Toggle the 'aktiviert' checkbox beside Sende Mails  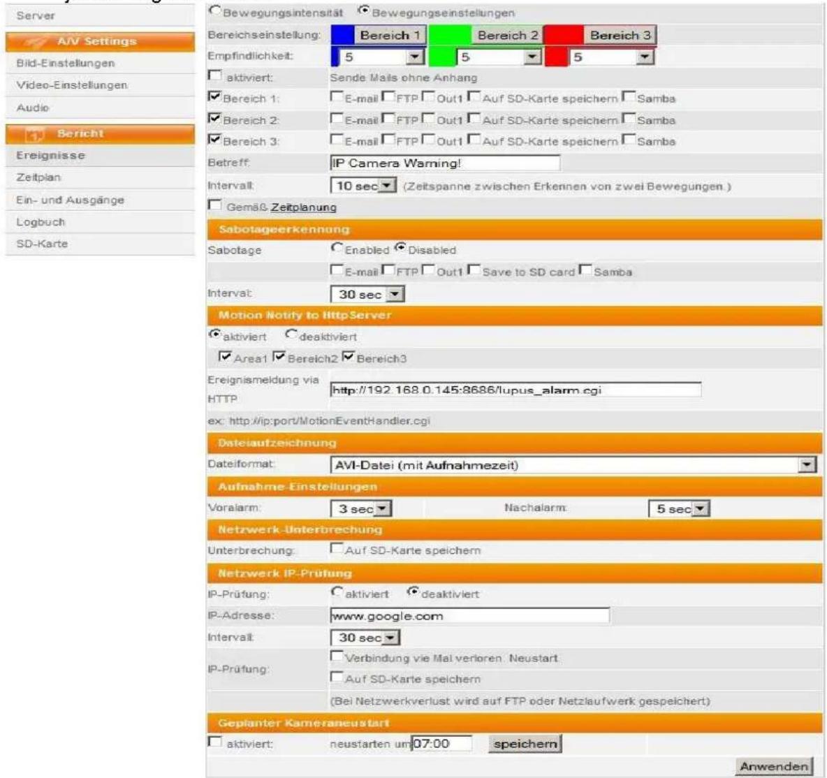pos(215,76)
